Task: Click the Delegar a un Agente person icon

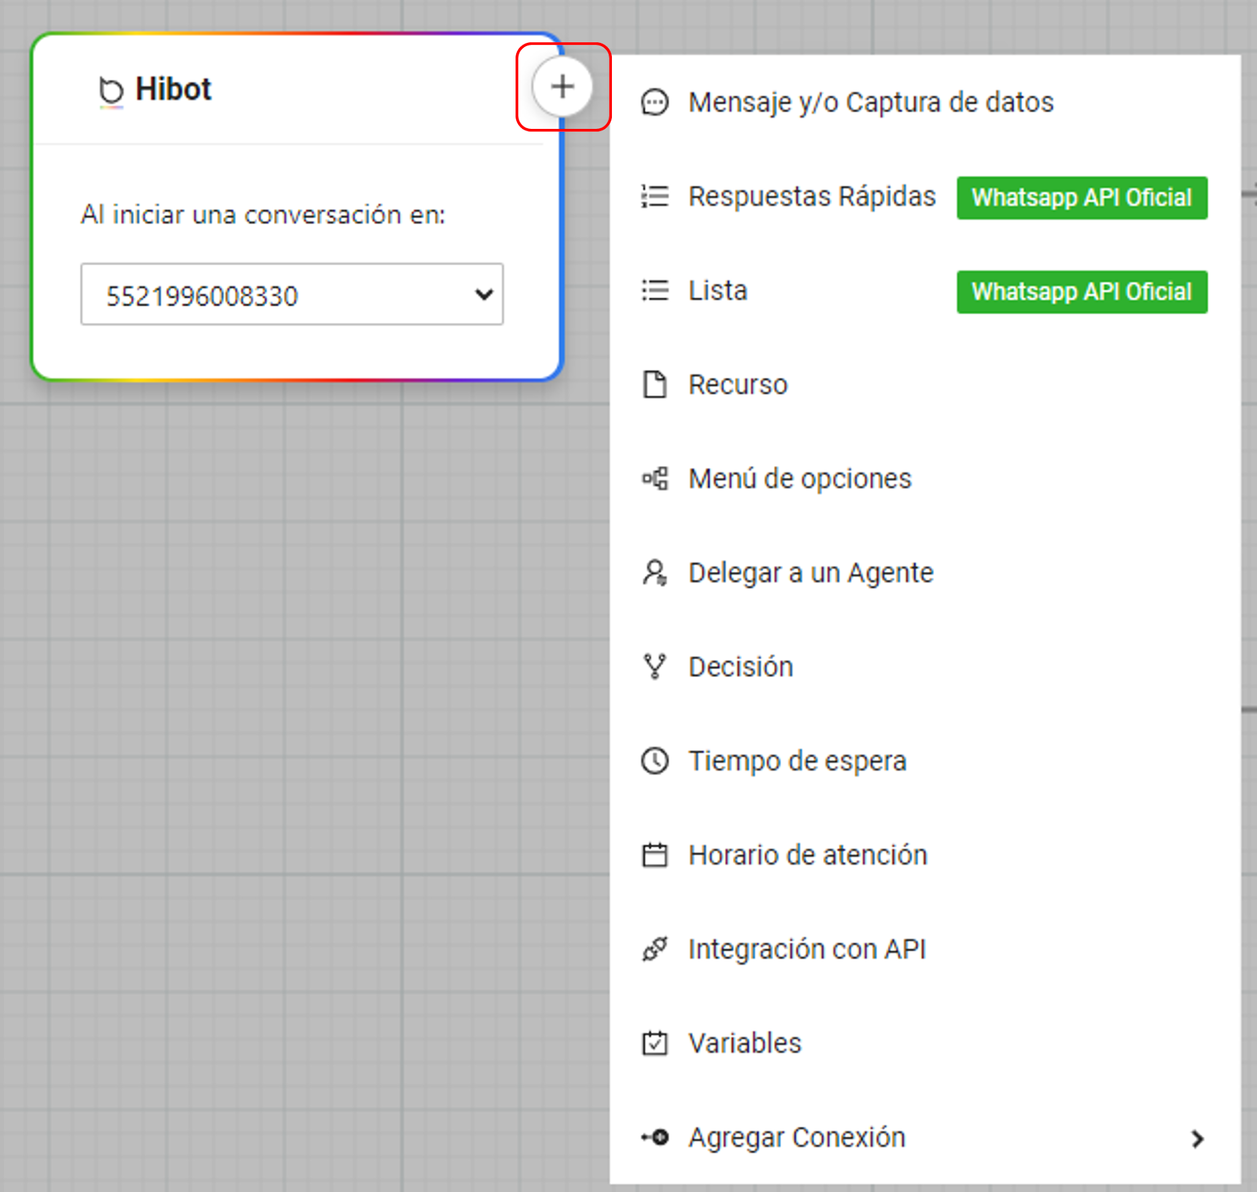Action: click(x=654, y=573)
